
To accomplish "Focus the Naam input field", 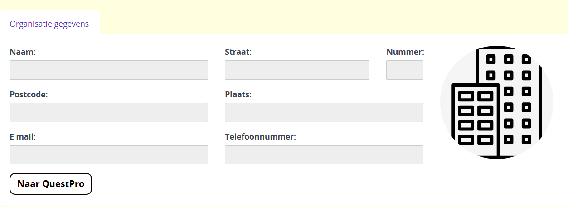I will point(109,70).
